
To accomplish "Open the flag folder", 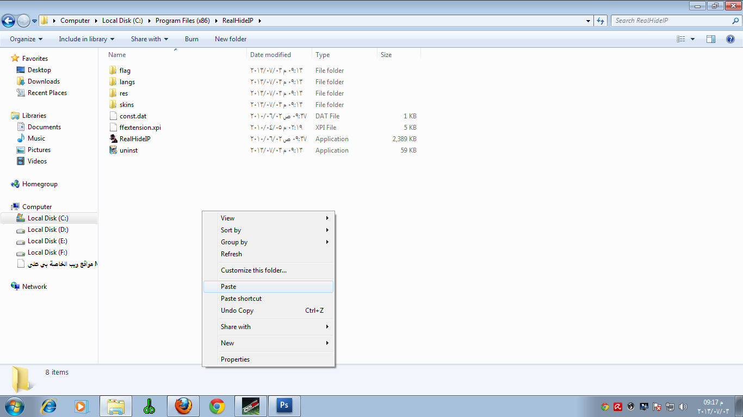I will [125, 71].
